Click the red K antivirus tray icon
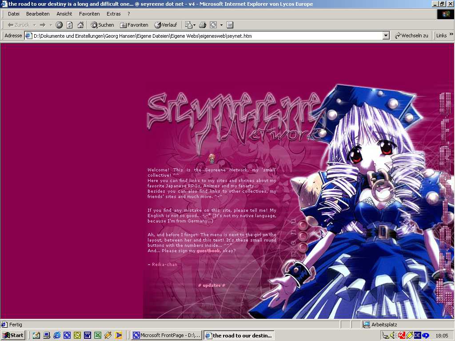The width and height of the screenshot is (455, 341). (x=401, y=336)
